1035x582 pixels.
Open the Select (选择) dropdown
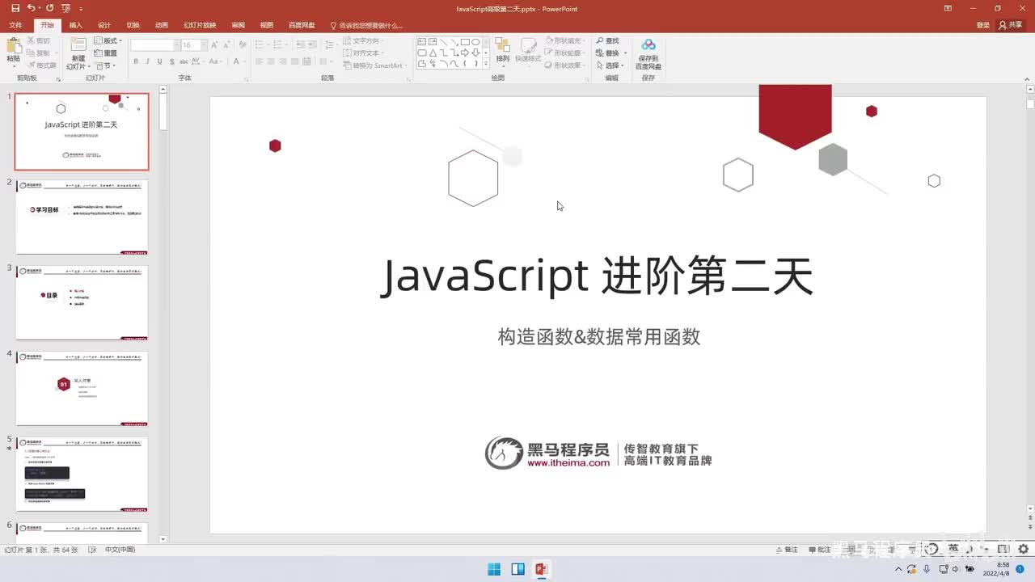pyautogui.click(x=610, y=65)
